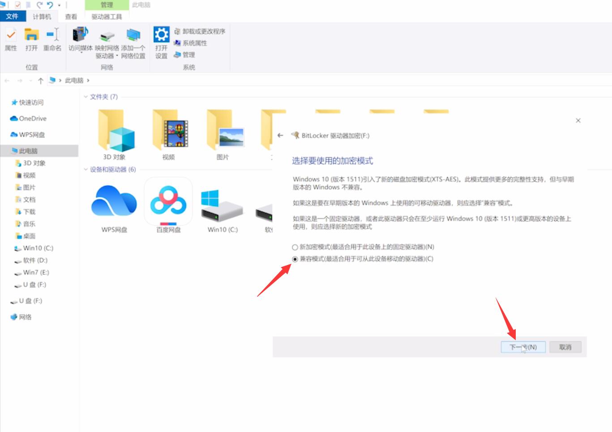Click the 打开 (Open) ribbon icon
Viewport: 612px width, 432px height.
point(31,39)
